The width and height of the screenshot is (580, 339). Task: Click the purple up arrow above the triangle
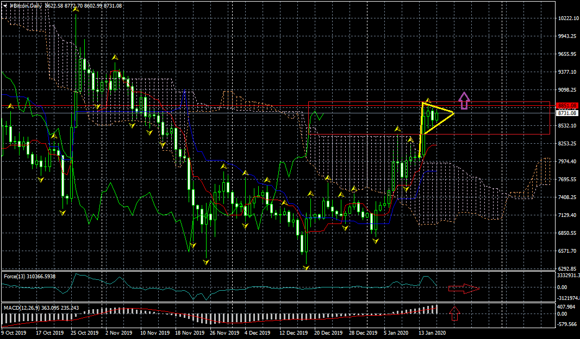click(x=464, y=100)
